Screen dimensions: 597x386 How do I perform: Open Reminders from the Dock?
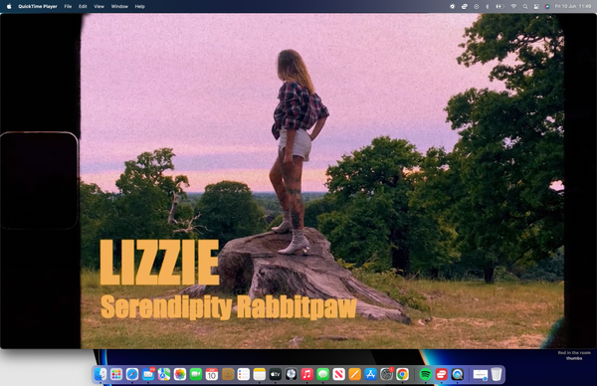point(244,375)
